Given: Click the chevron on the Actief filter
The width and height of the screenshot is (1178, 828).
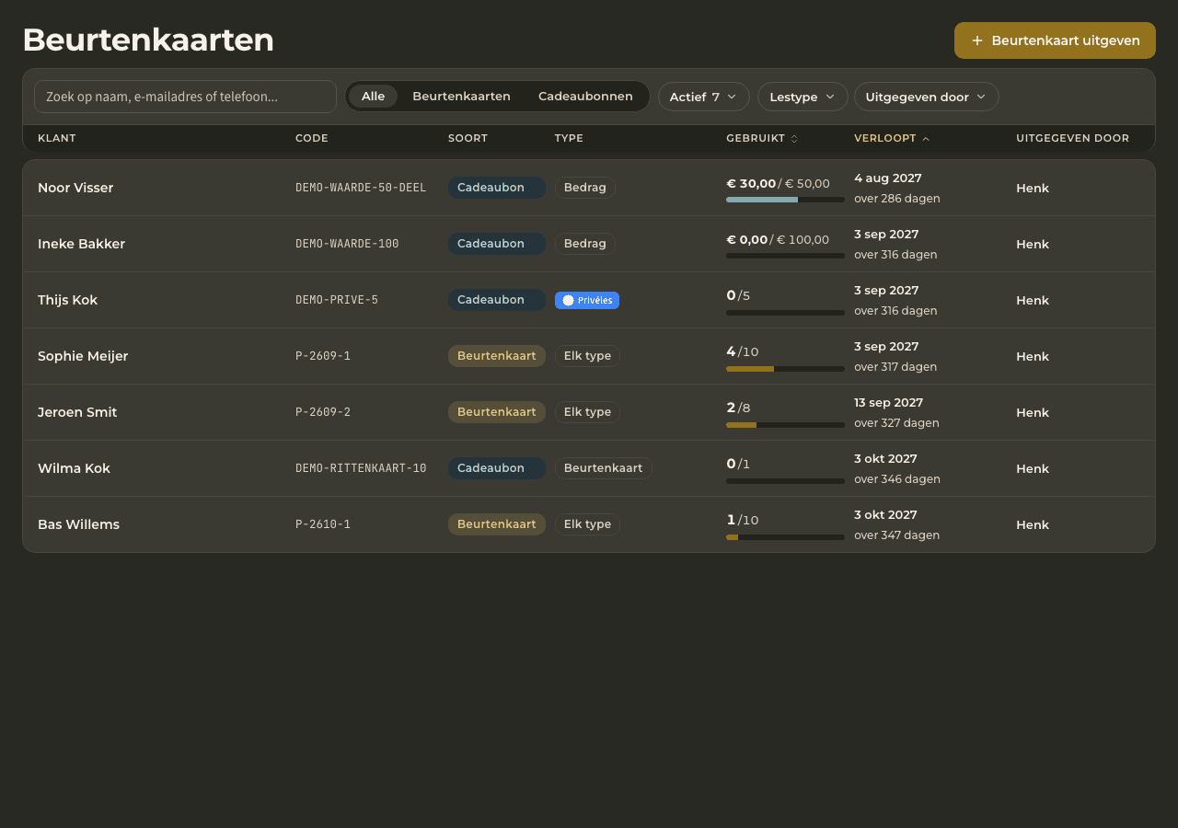Looking at the screenshot, I should click(x=732, y=97).
